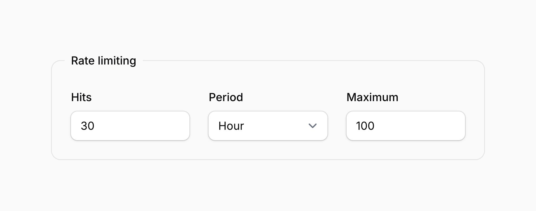The width and height of the screenshot is (536, 211).
Task: Click the chevron arrow in Period dropdown
Action: tap(312, 126)
